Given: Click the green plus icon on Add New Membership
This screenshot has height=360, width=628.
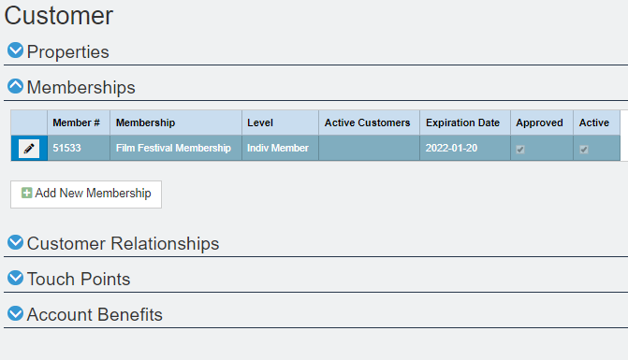Looking at the screenshot, I should [x=26, y=193].
